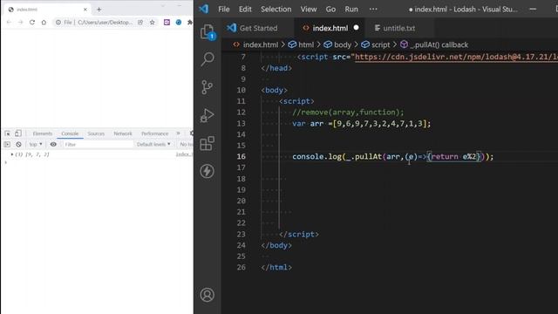Image resolution: width=558 pixels, height=314 pixels.
Task: Click the unsaved dot on index.html tab
Action: coord(356,27)
